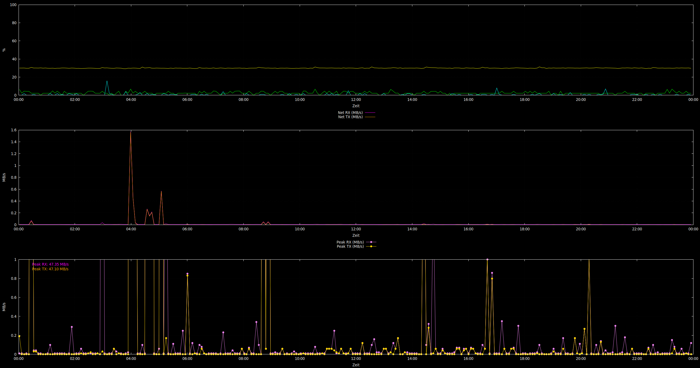The image size is (700, 368).
Task: Click the Peak RX data point at 06:00 near 0.85
Action: 187,274
